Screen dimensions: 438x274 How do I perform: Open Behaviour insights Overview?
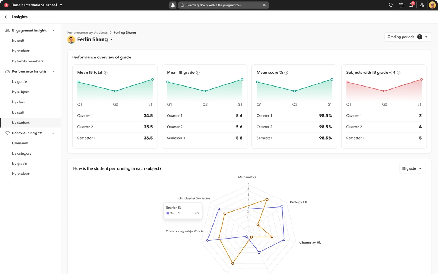point(20,143)
